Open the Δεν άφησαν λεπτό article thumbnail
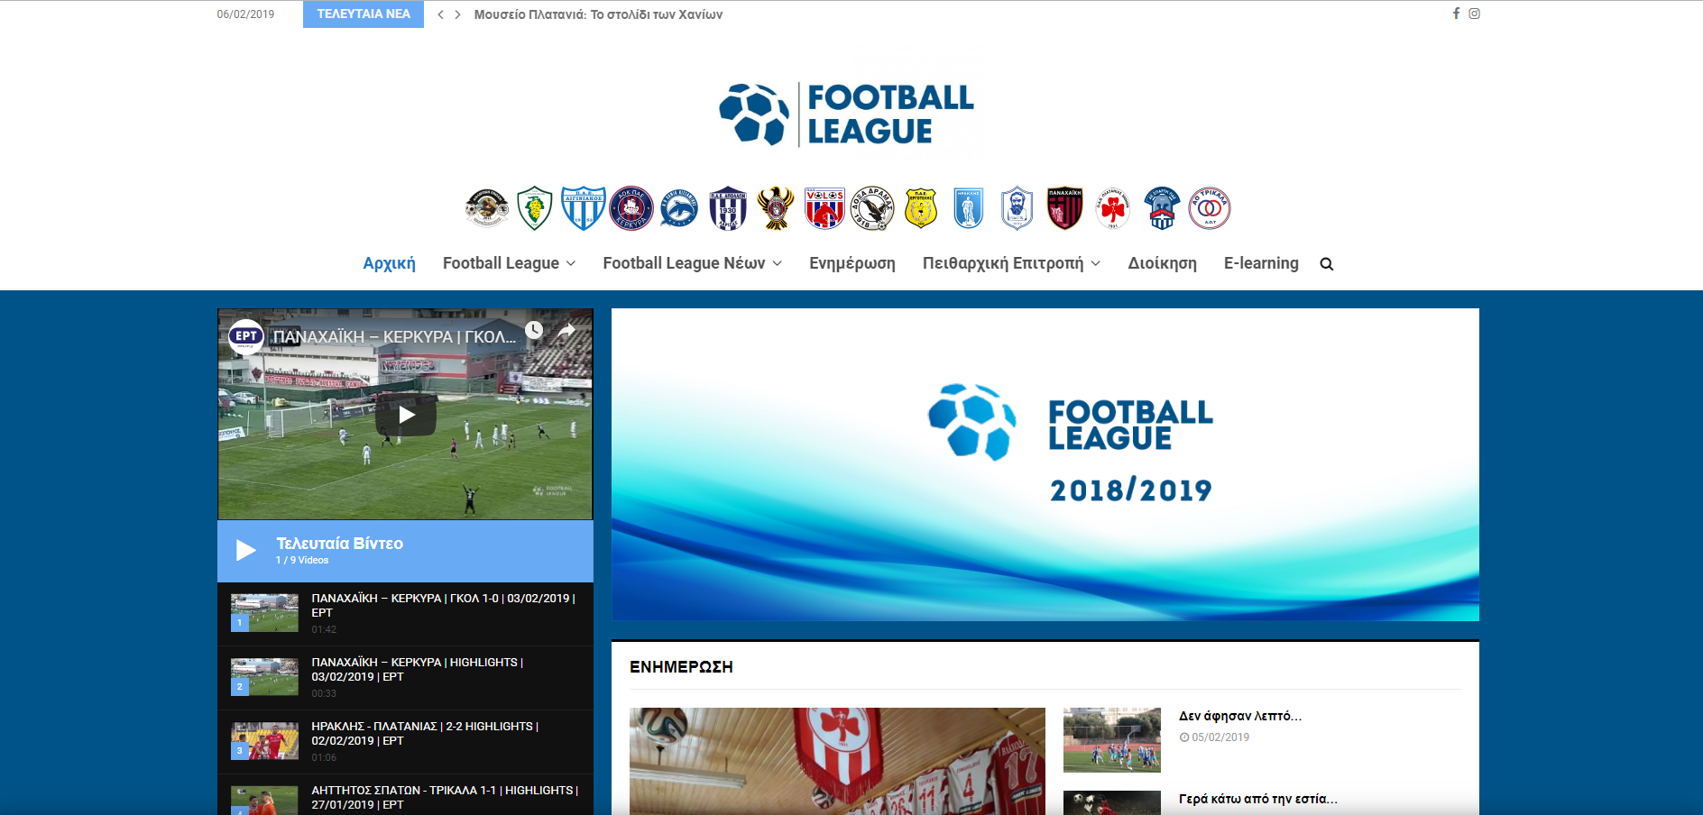This screenshot has height=815, width=1703. [x=1112, y=740]
